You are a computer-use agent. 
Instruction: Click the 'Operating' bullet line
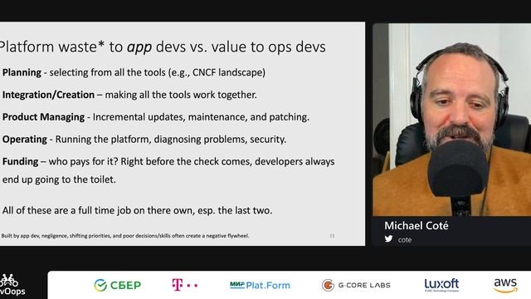144,140
